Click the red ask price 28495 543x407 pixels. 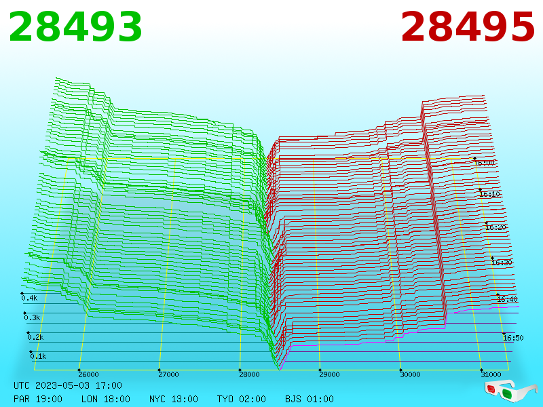(x=468, y=27)
